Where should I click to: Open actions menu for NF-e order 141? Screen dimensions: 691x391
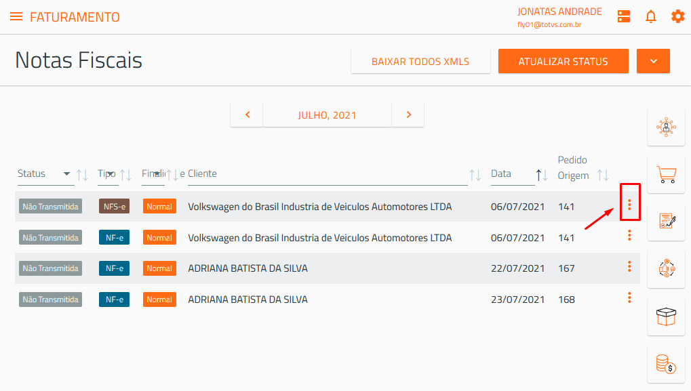(629, 236)
